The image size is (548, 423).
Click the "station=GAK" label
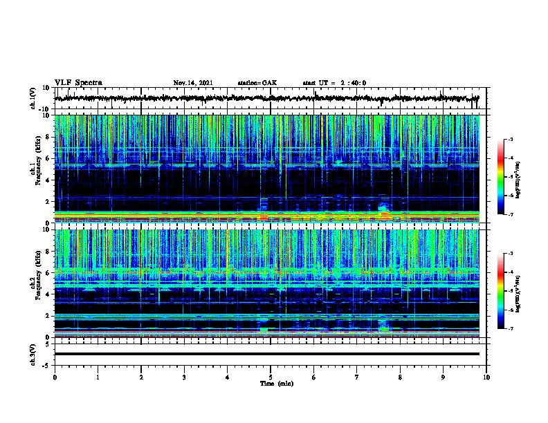(257, 83)
